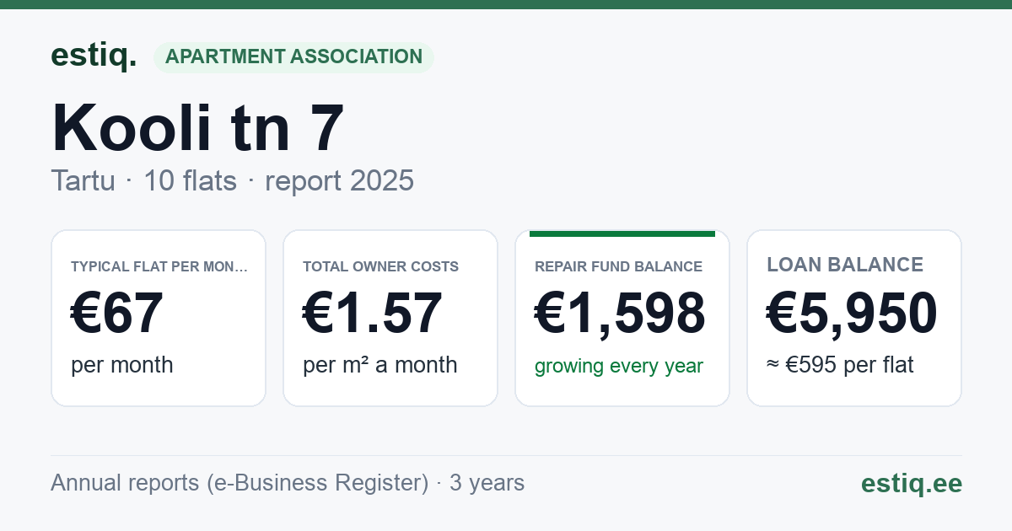Click the €5,950 value

(x=852, y=314)
